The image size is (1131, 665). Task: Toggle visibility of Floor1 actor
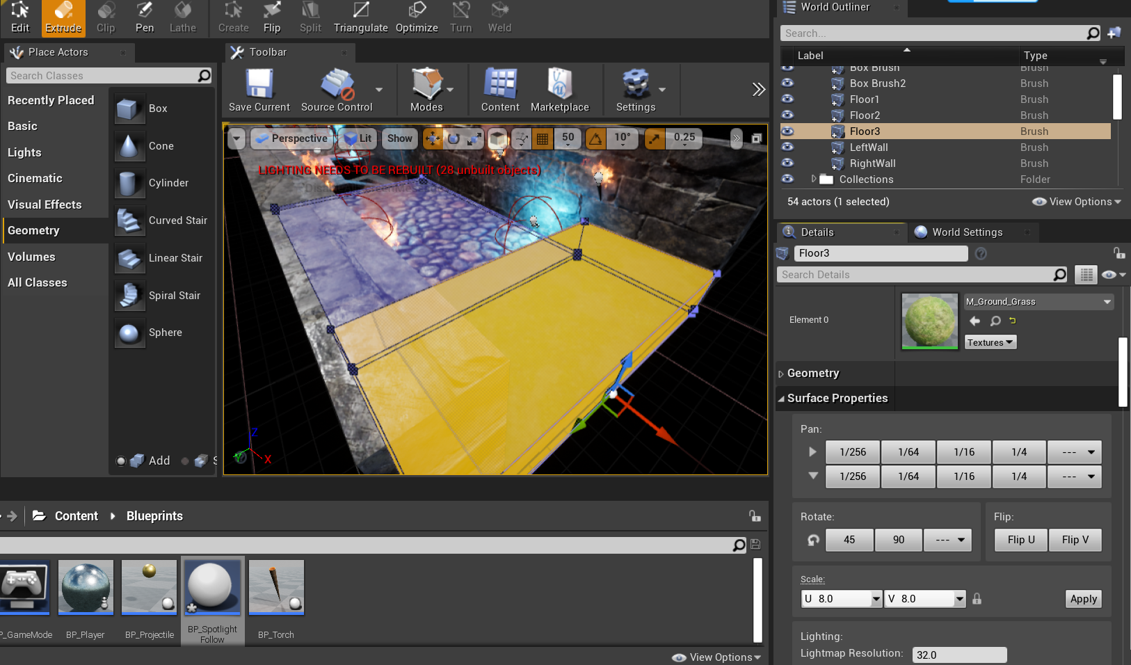coord(787,99)
